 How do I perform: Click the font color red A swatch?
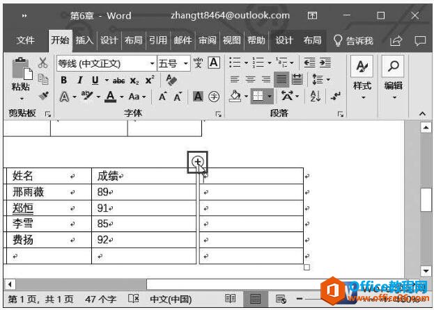[x=110, y=97]
